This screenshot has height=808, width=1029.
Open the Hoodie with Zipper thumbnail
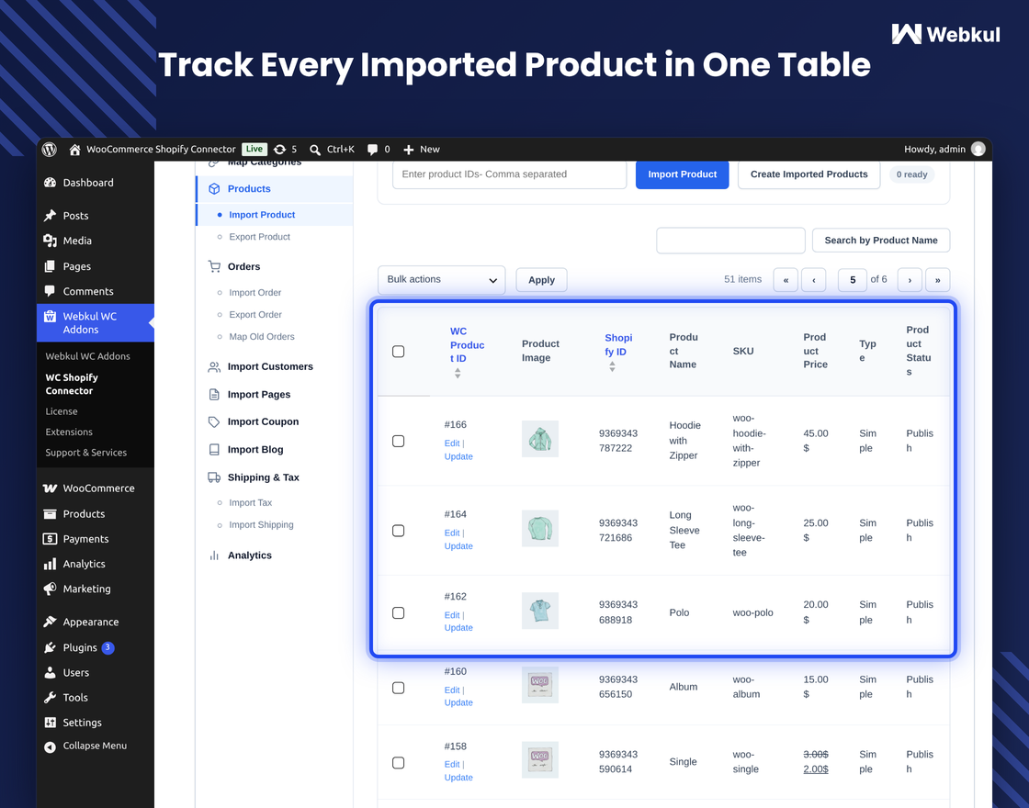tap(540, 440)
